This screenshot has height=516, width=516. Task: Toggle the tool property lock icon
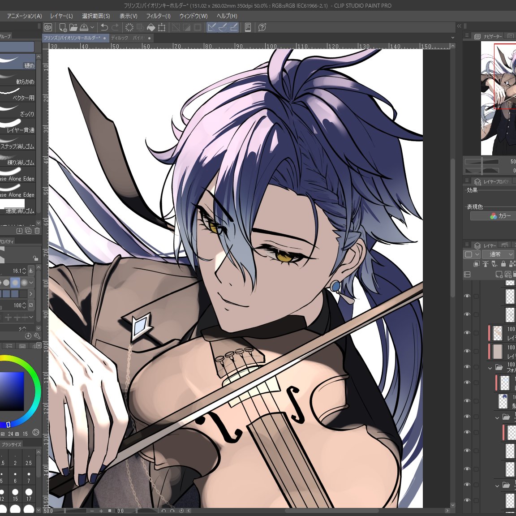coord(35,258)
